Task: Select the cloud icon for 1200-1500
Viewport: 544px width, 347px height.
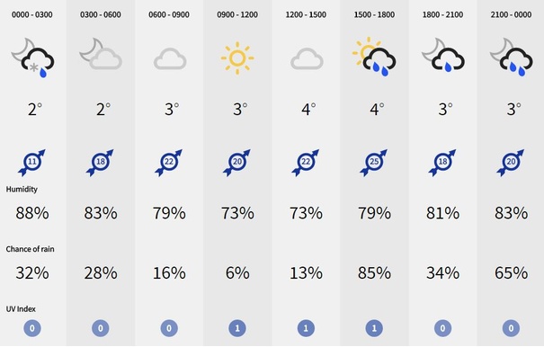Action: coord(307,59)
